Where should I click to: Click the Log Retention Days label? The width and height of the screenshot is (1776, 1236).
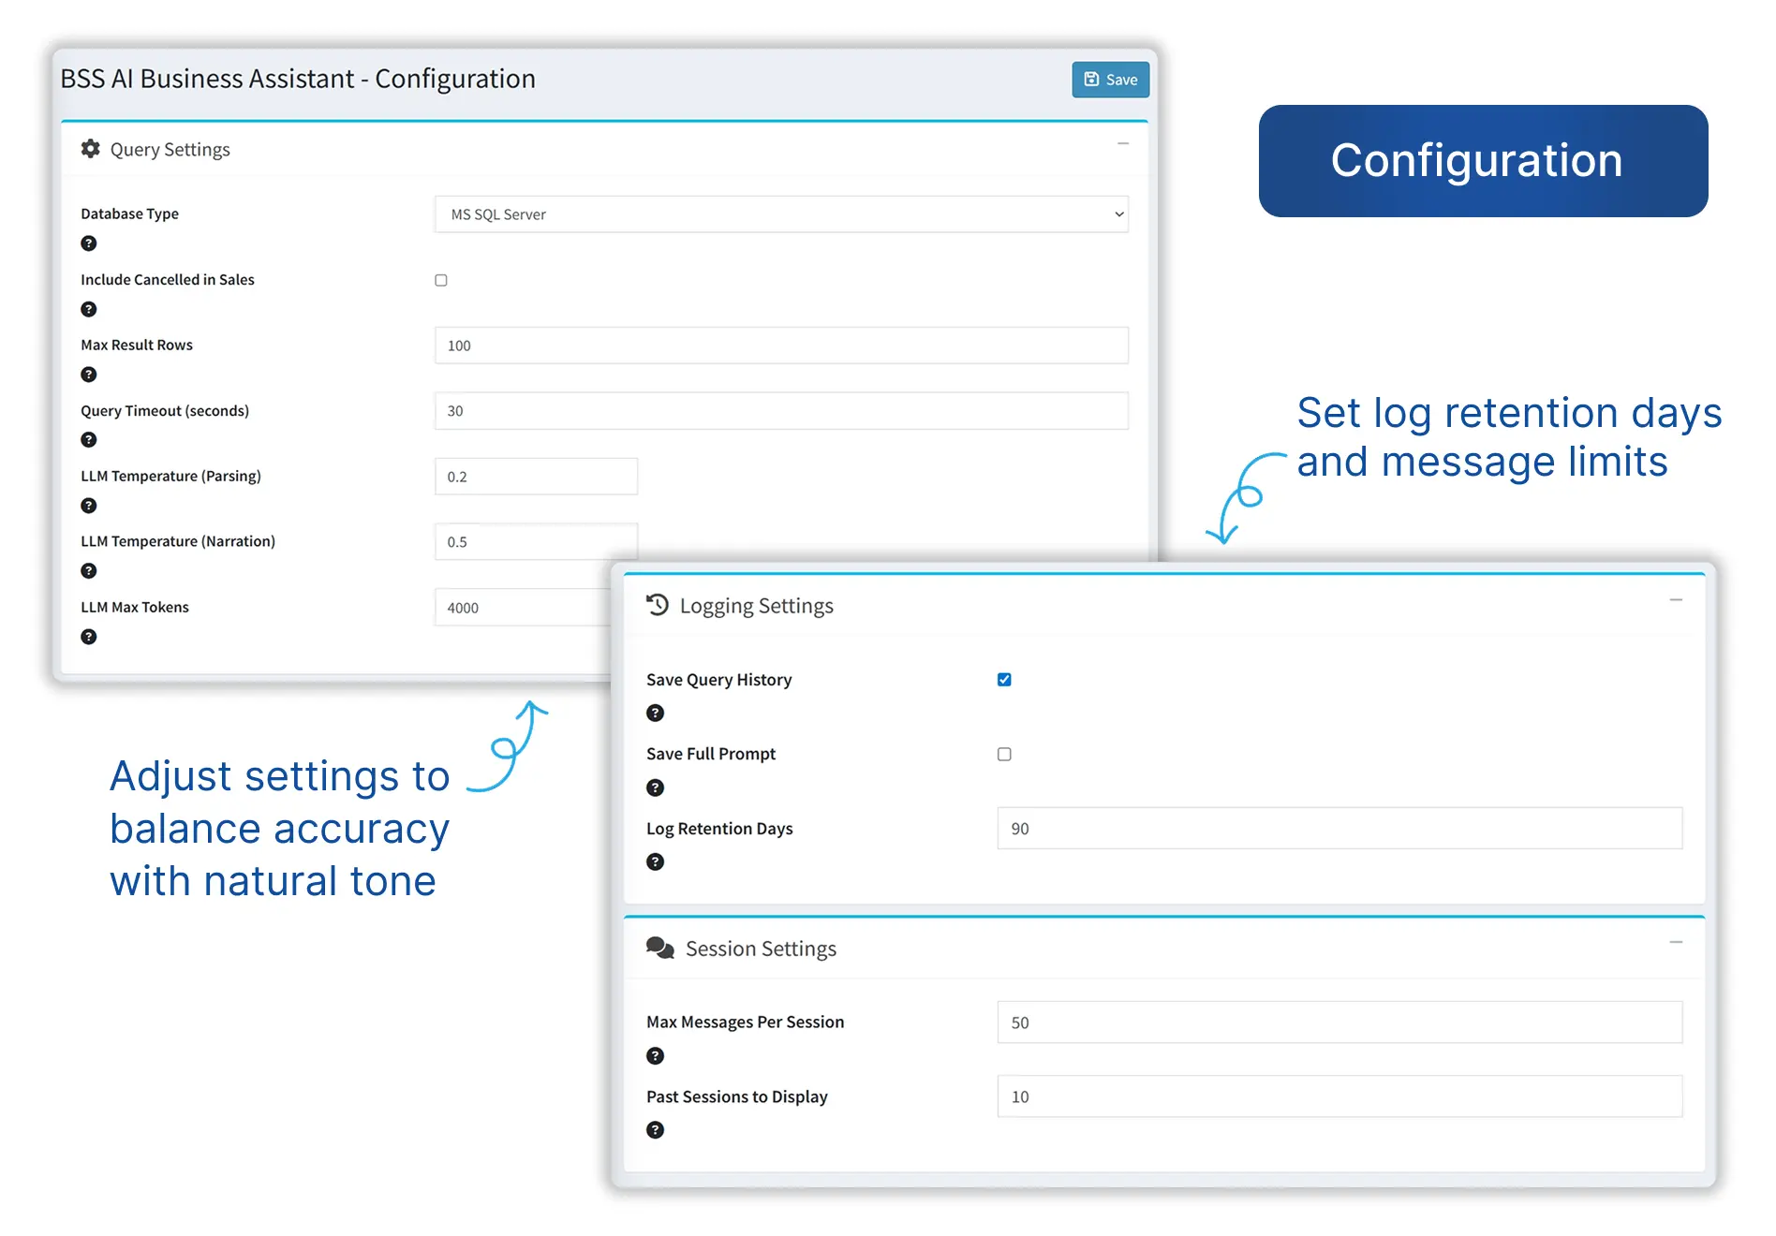point(719,829)
